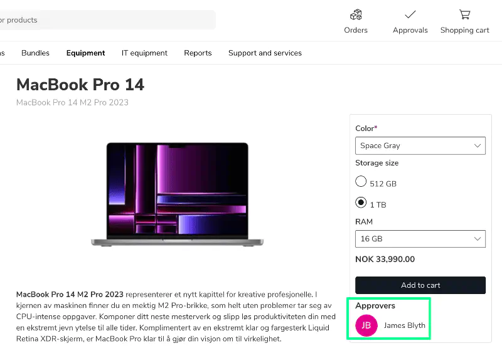Screen dimensions: 502x358
Task: Click the Add to cart button
Action: [420, 285]
